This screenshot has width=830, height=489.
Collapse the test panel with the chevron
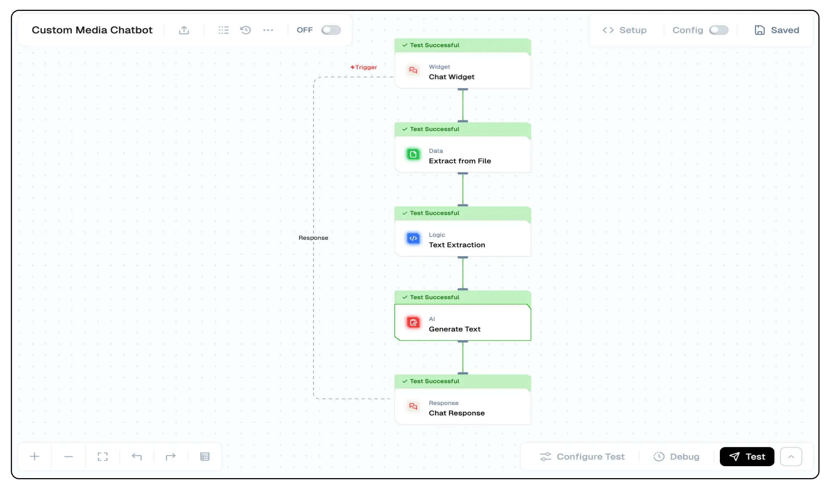[791, 456]
